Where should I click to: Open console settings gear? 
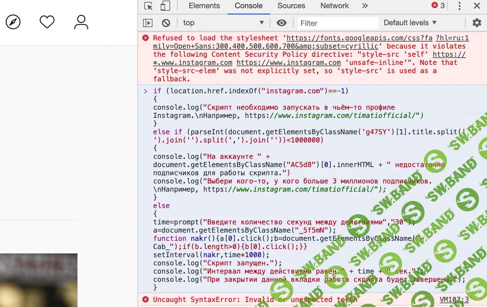pyautogui.click(x=477, y=23)
